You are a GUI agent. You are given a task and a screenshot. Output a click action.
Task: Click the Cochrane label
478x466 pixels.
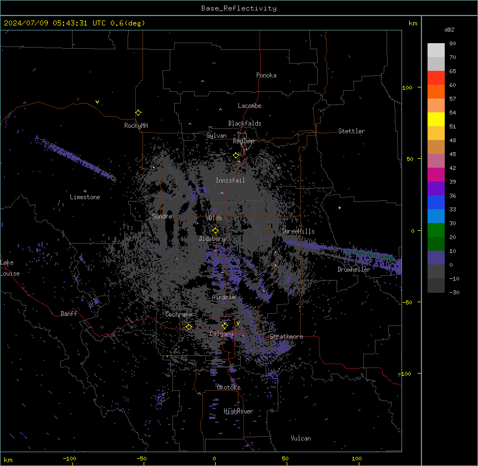click(179, 314)
